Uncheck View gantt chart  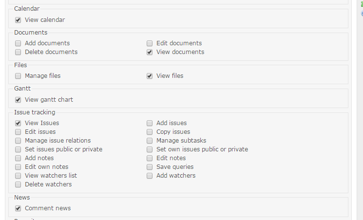(x=18, y=100)
